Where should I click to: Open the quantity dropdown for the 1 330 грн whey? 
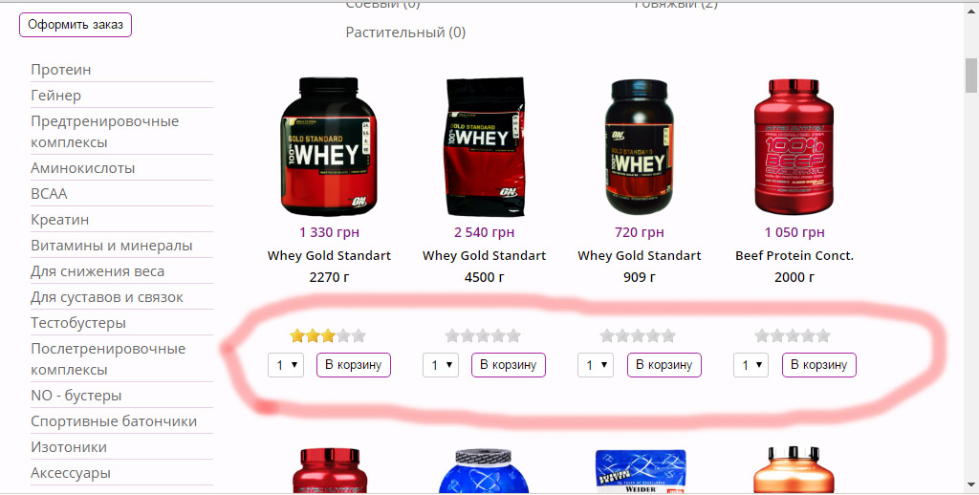(286, 365)
